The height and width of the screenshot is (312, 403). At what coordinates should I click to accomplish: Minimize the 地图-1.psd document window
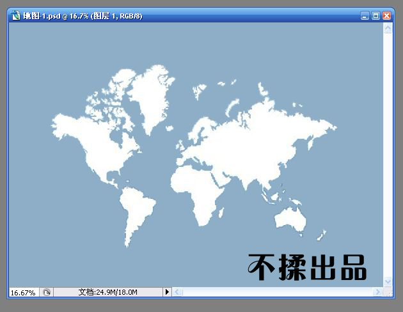(365, 16)
